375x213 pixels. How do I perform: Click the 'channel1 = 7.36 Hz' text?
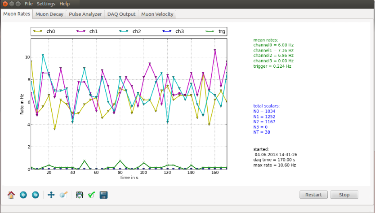coord(273,50)
